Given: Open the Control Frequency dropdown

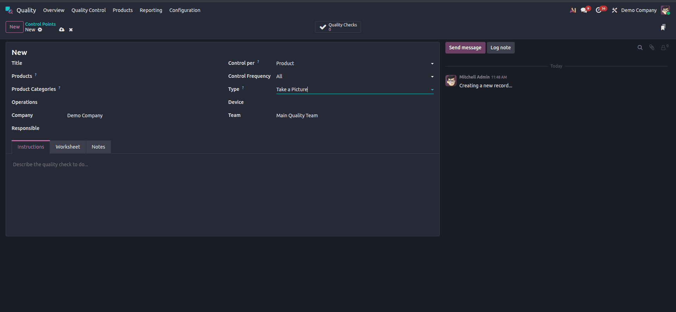Looking at the screenshot, I should coord(355,76).
